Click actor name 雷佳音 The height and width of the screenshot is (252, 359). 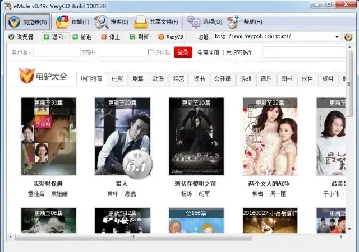click(36, 194)
